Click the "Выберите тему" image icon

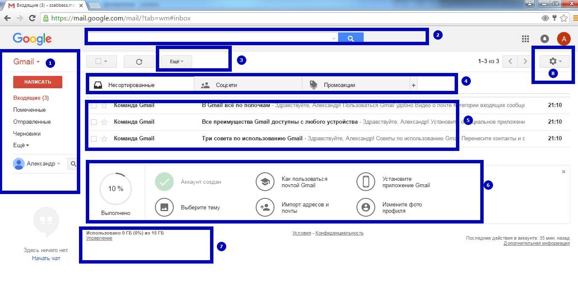point(164,207)
